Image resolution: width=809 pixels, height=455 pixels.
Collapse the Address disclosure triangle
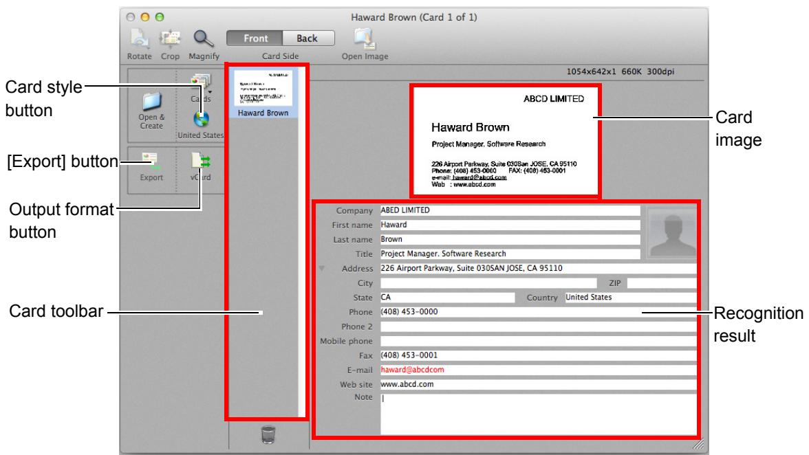point(321,269)
